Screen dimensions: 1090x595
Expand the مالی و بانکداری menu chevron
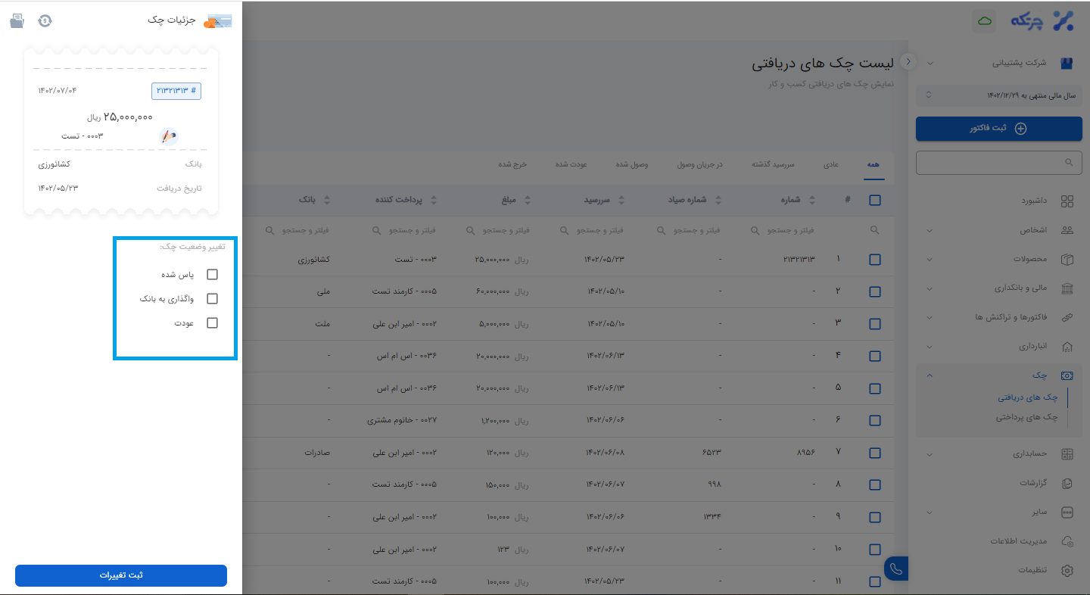click(930, 288)
